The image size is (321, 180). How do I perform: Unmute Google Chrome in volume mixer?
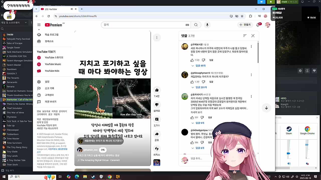pyautogui.click(x=307, y=163)
